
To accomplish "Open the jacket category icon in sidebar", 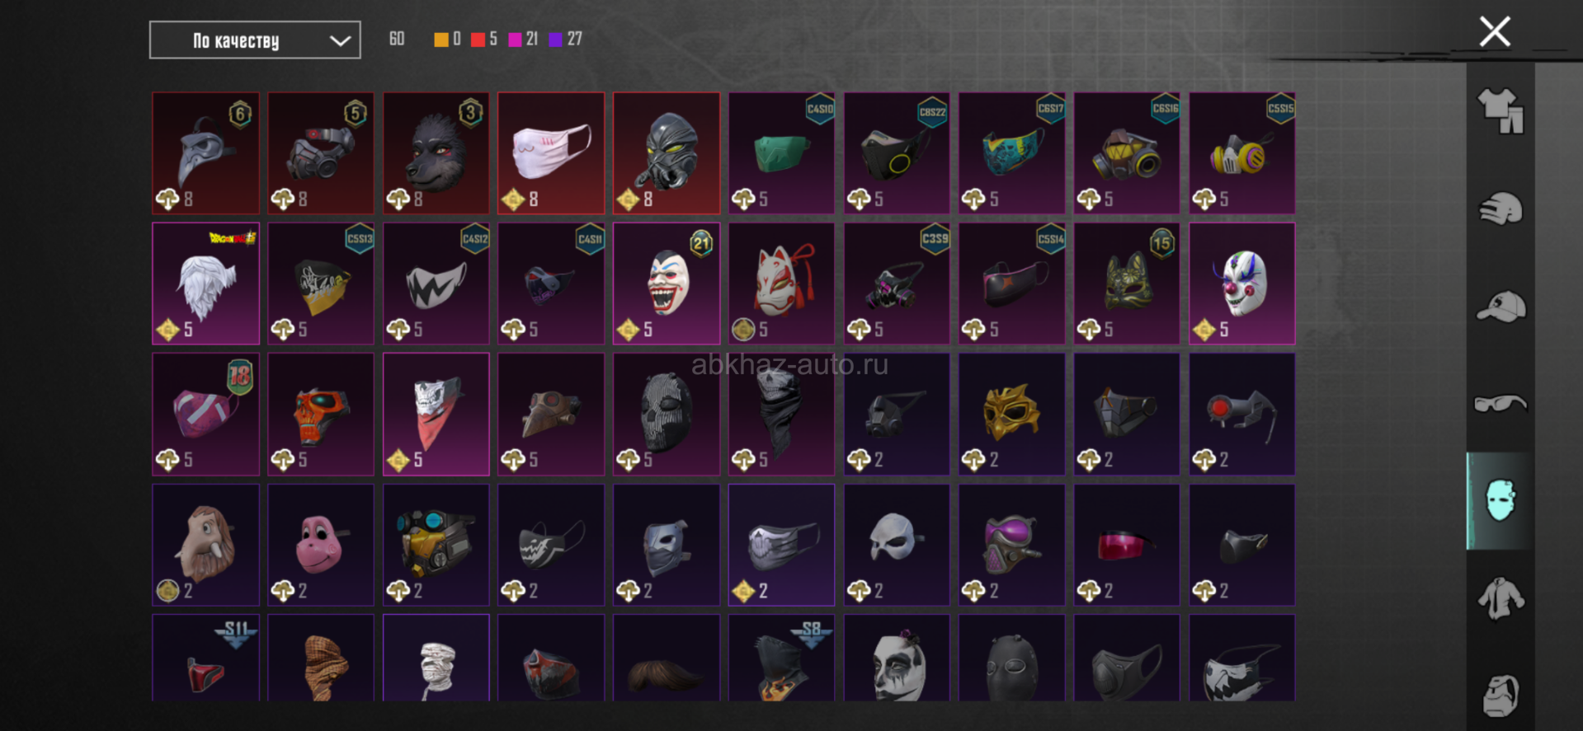I will 1501,598.
